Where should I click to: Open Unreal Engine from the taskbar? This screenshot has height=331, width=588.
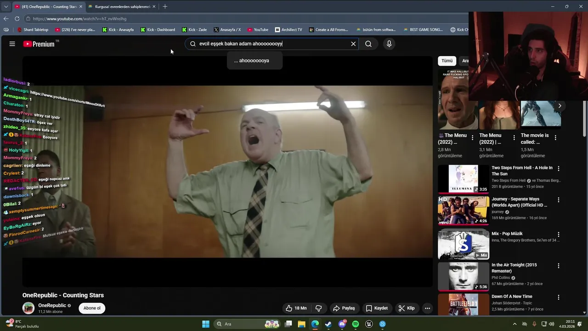[x=369, y=324]
